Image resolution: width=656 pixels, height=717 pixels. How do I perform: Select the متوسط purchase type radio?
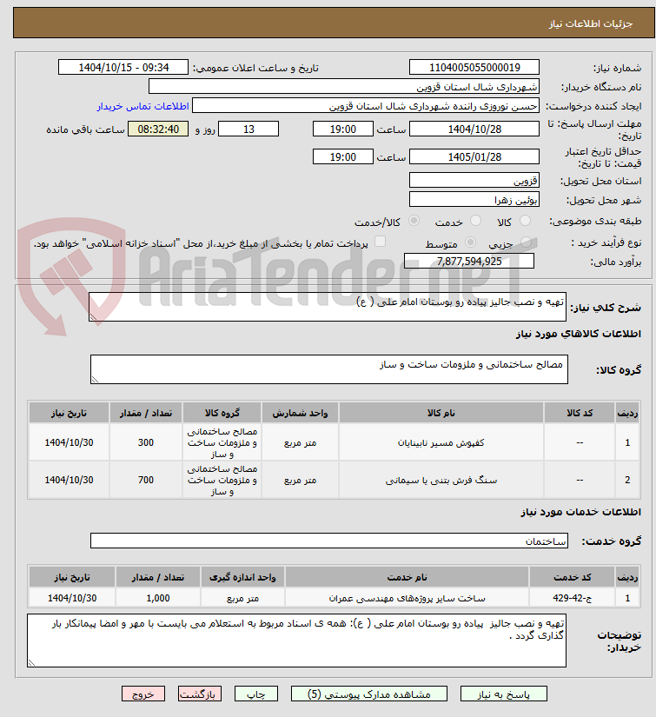470,242
